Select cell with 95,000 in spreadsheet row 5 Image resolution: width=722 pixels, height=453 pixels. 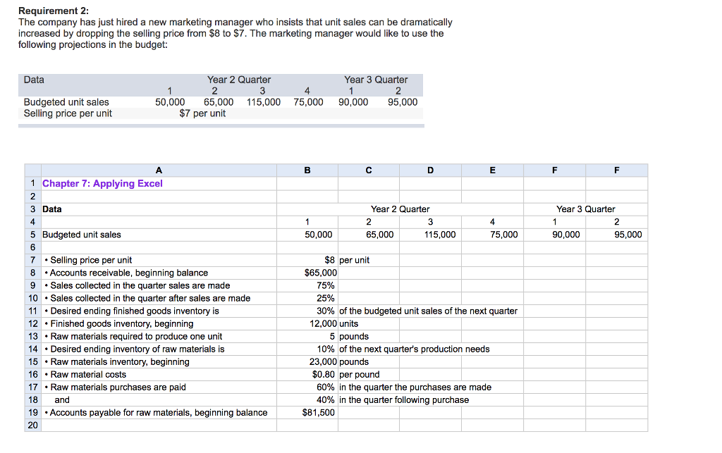click(616, 235)
